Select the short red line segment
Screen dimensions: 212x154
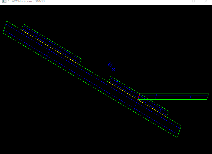tap(139, 96)
